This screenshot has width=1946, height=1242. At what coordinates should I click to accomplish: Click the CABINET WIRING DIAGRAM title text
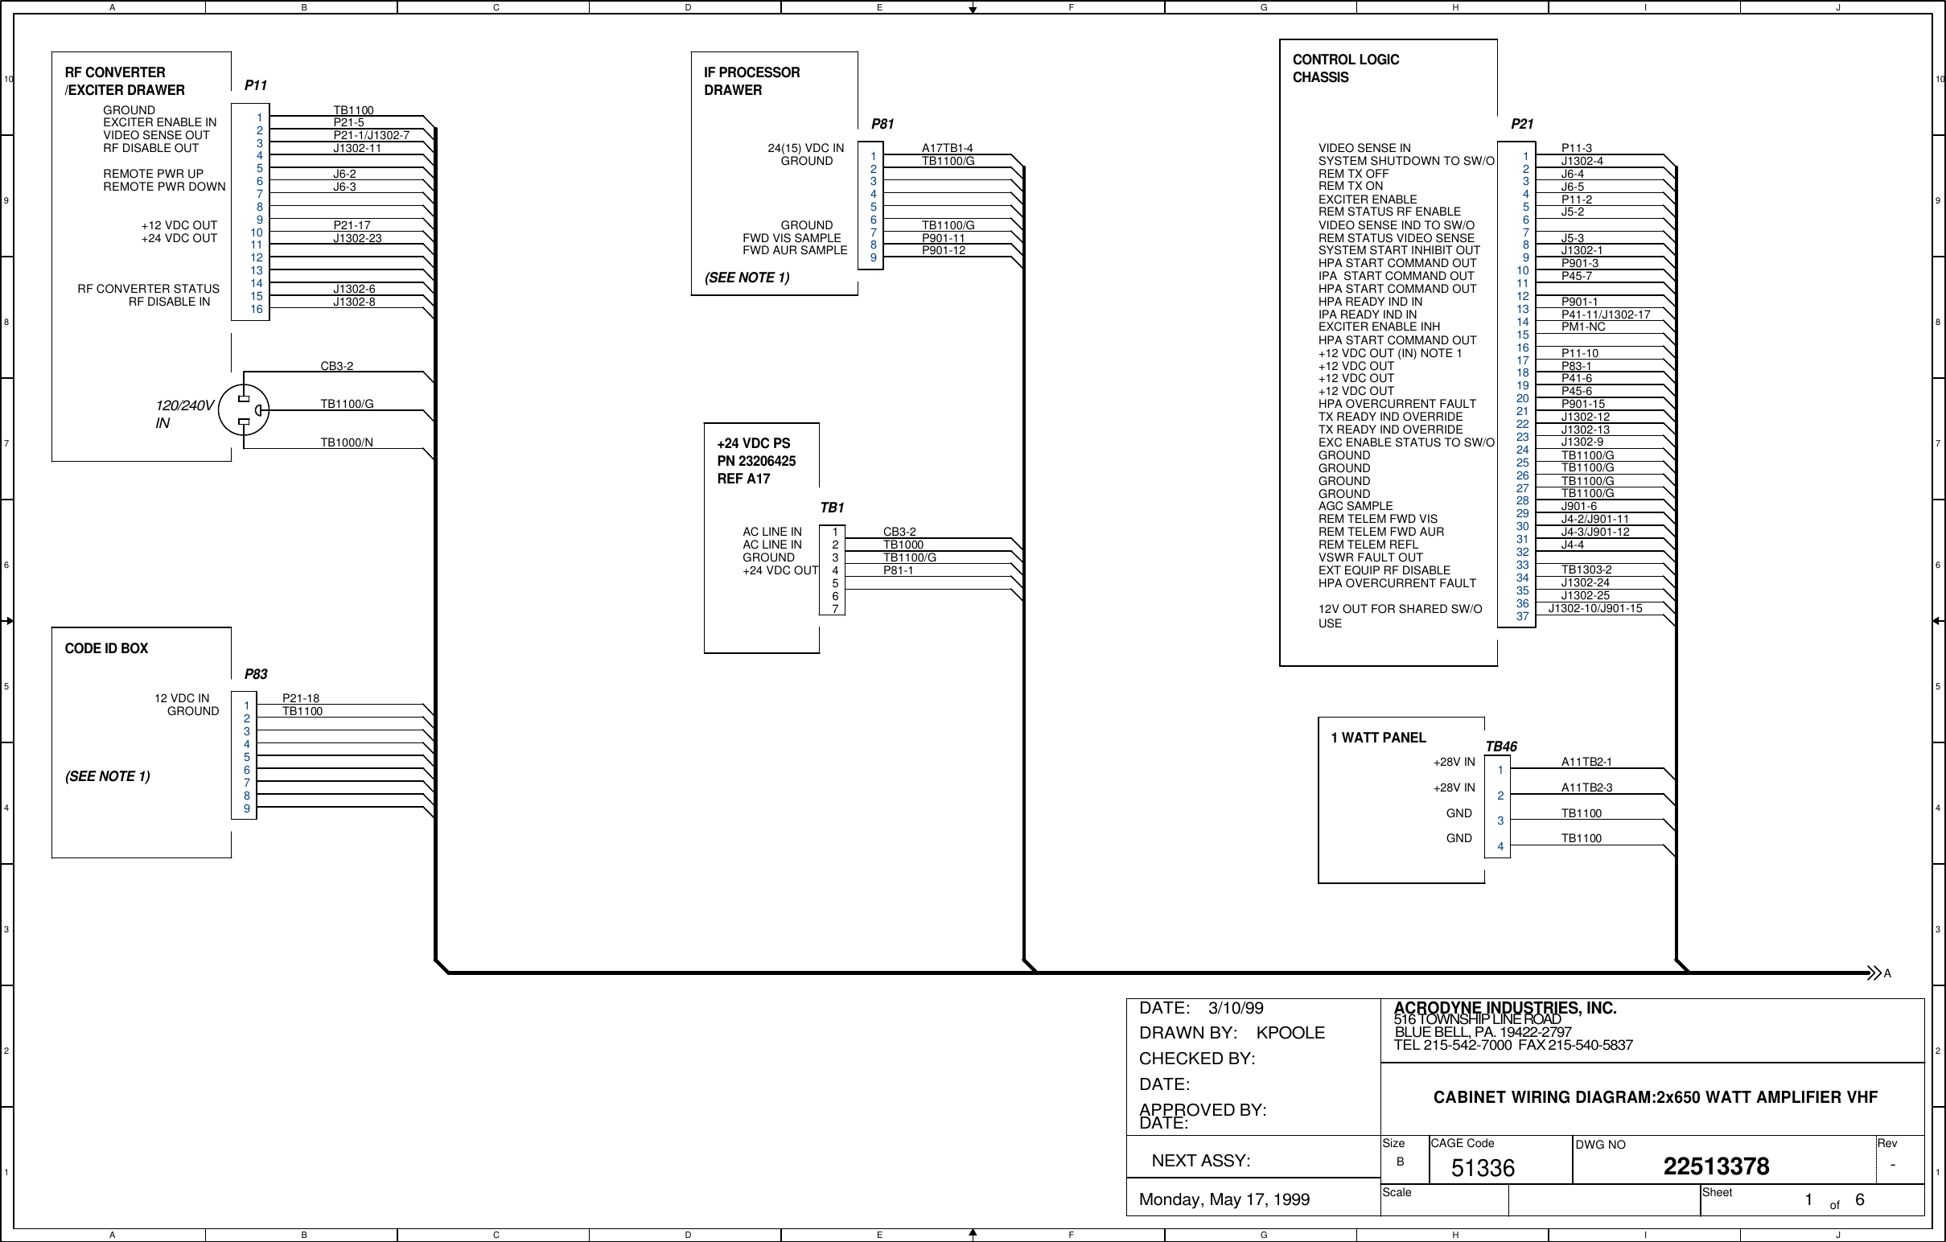pos(1655,1097)
